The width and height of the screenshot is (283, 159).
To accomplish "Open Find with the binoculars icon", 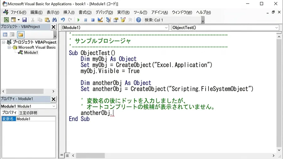I will coord(54,20).
